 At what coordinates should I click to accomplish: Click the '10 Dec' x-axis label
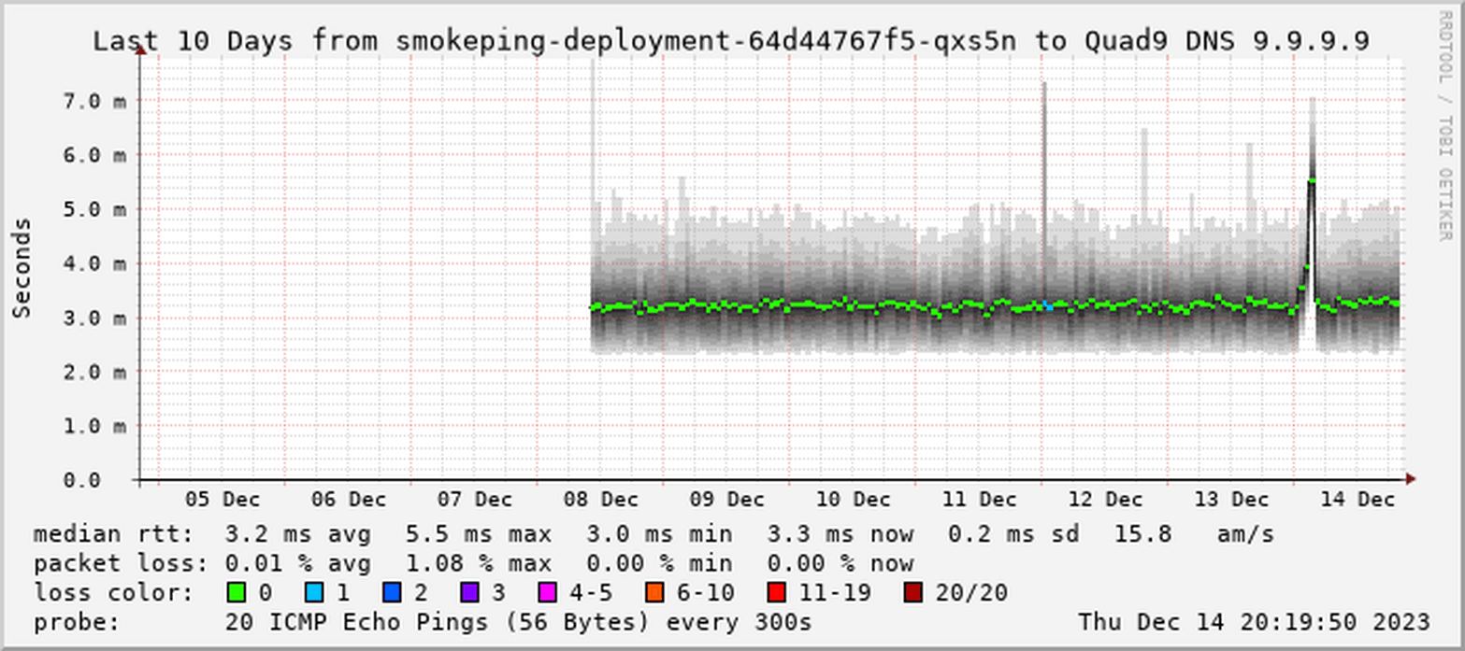[x=853, y=499]
